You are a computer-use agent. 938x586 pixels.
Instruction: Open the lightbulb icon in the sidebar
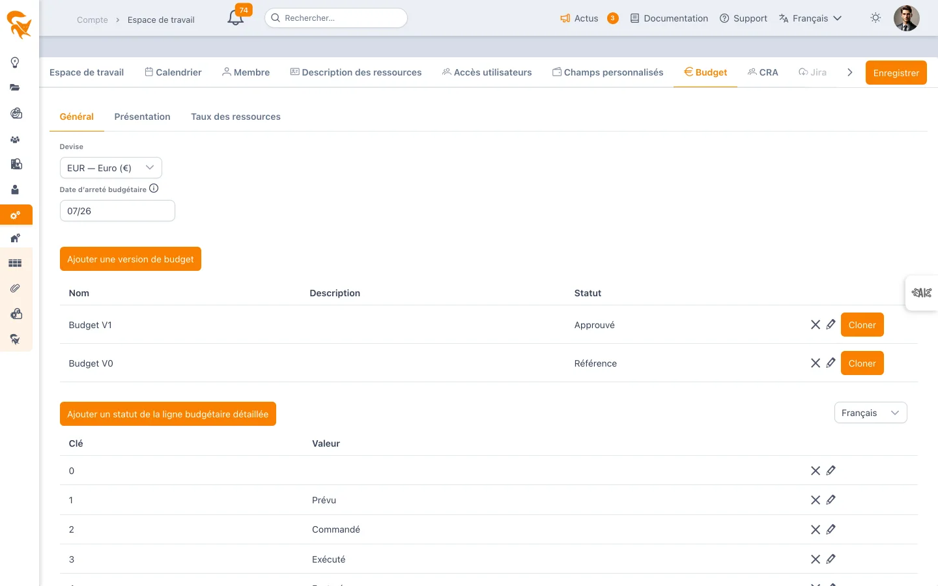(x=15, y=63)
